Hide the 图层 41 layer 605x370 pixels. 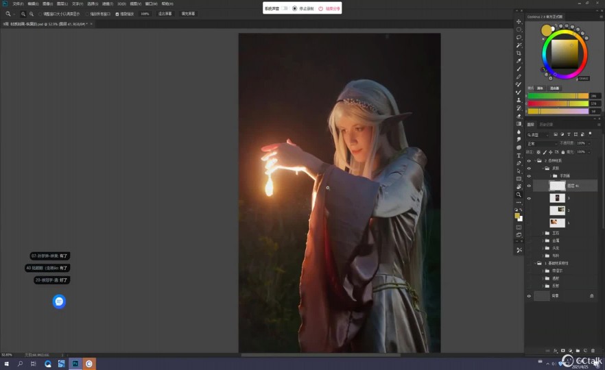click(529, 186)
